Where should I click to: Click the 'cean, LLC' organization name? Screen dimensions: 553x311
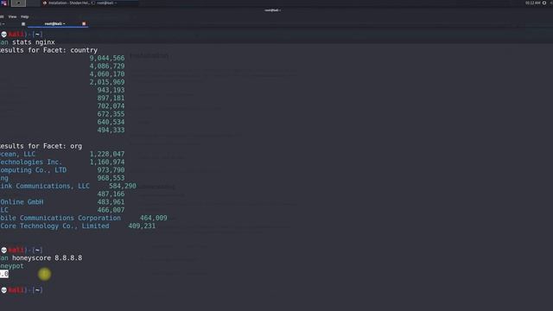[17, 154]
